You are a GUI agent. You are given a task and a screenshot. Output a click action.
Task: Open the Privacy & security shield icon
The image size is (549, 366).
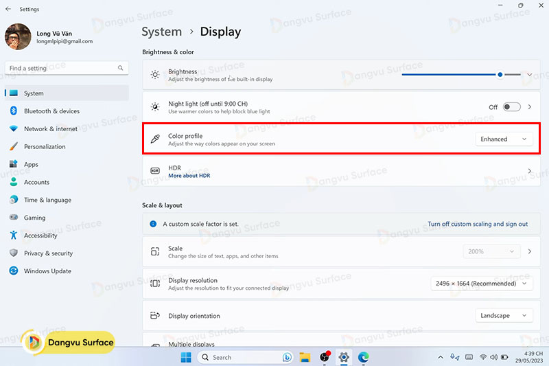(x=13, y=253)
